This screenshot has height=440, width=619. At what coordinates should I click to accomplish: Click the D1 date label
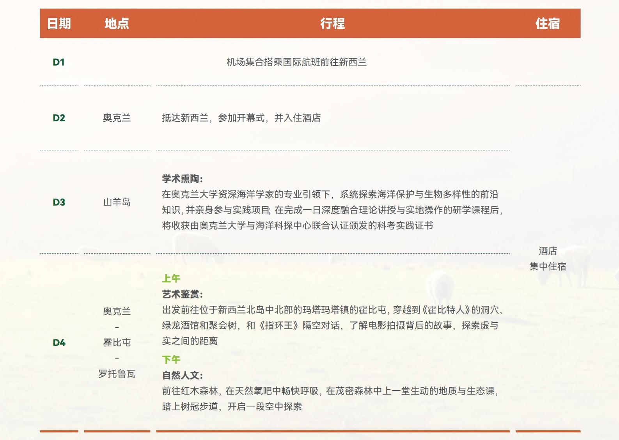click(59, 62)
